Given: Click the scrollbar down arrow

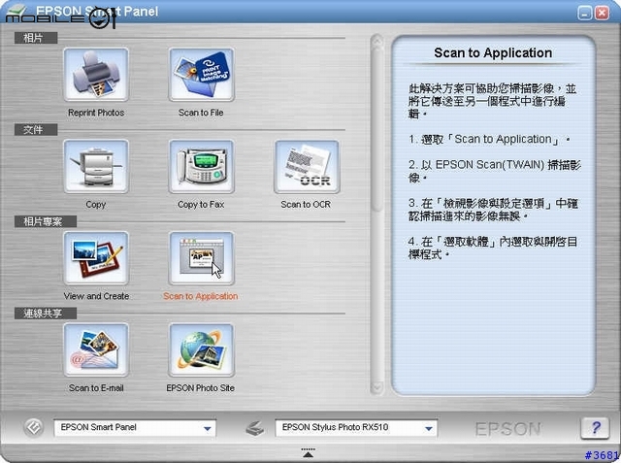Looking at the screenshot, I should click(376, 387).
